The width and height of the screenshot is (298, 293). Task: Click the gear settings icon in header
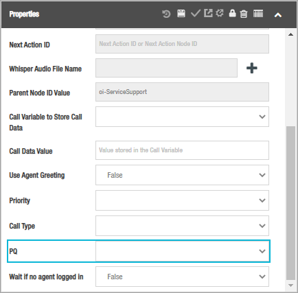(x=220, y=13)
